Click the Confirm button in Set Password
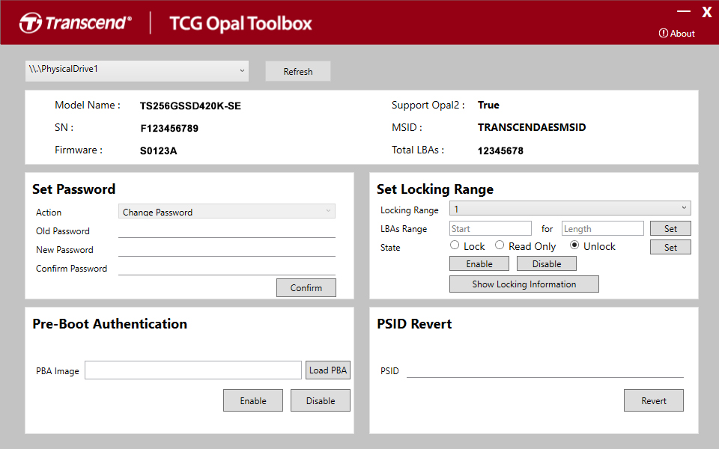 coord(306,287)
